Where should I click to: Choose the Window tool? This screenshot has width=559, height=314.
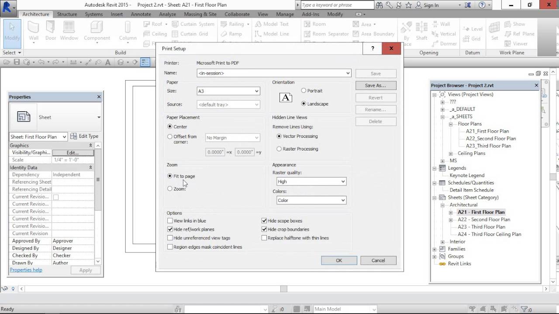(x=69, y=31)
